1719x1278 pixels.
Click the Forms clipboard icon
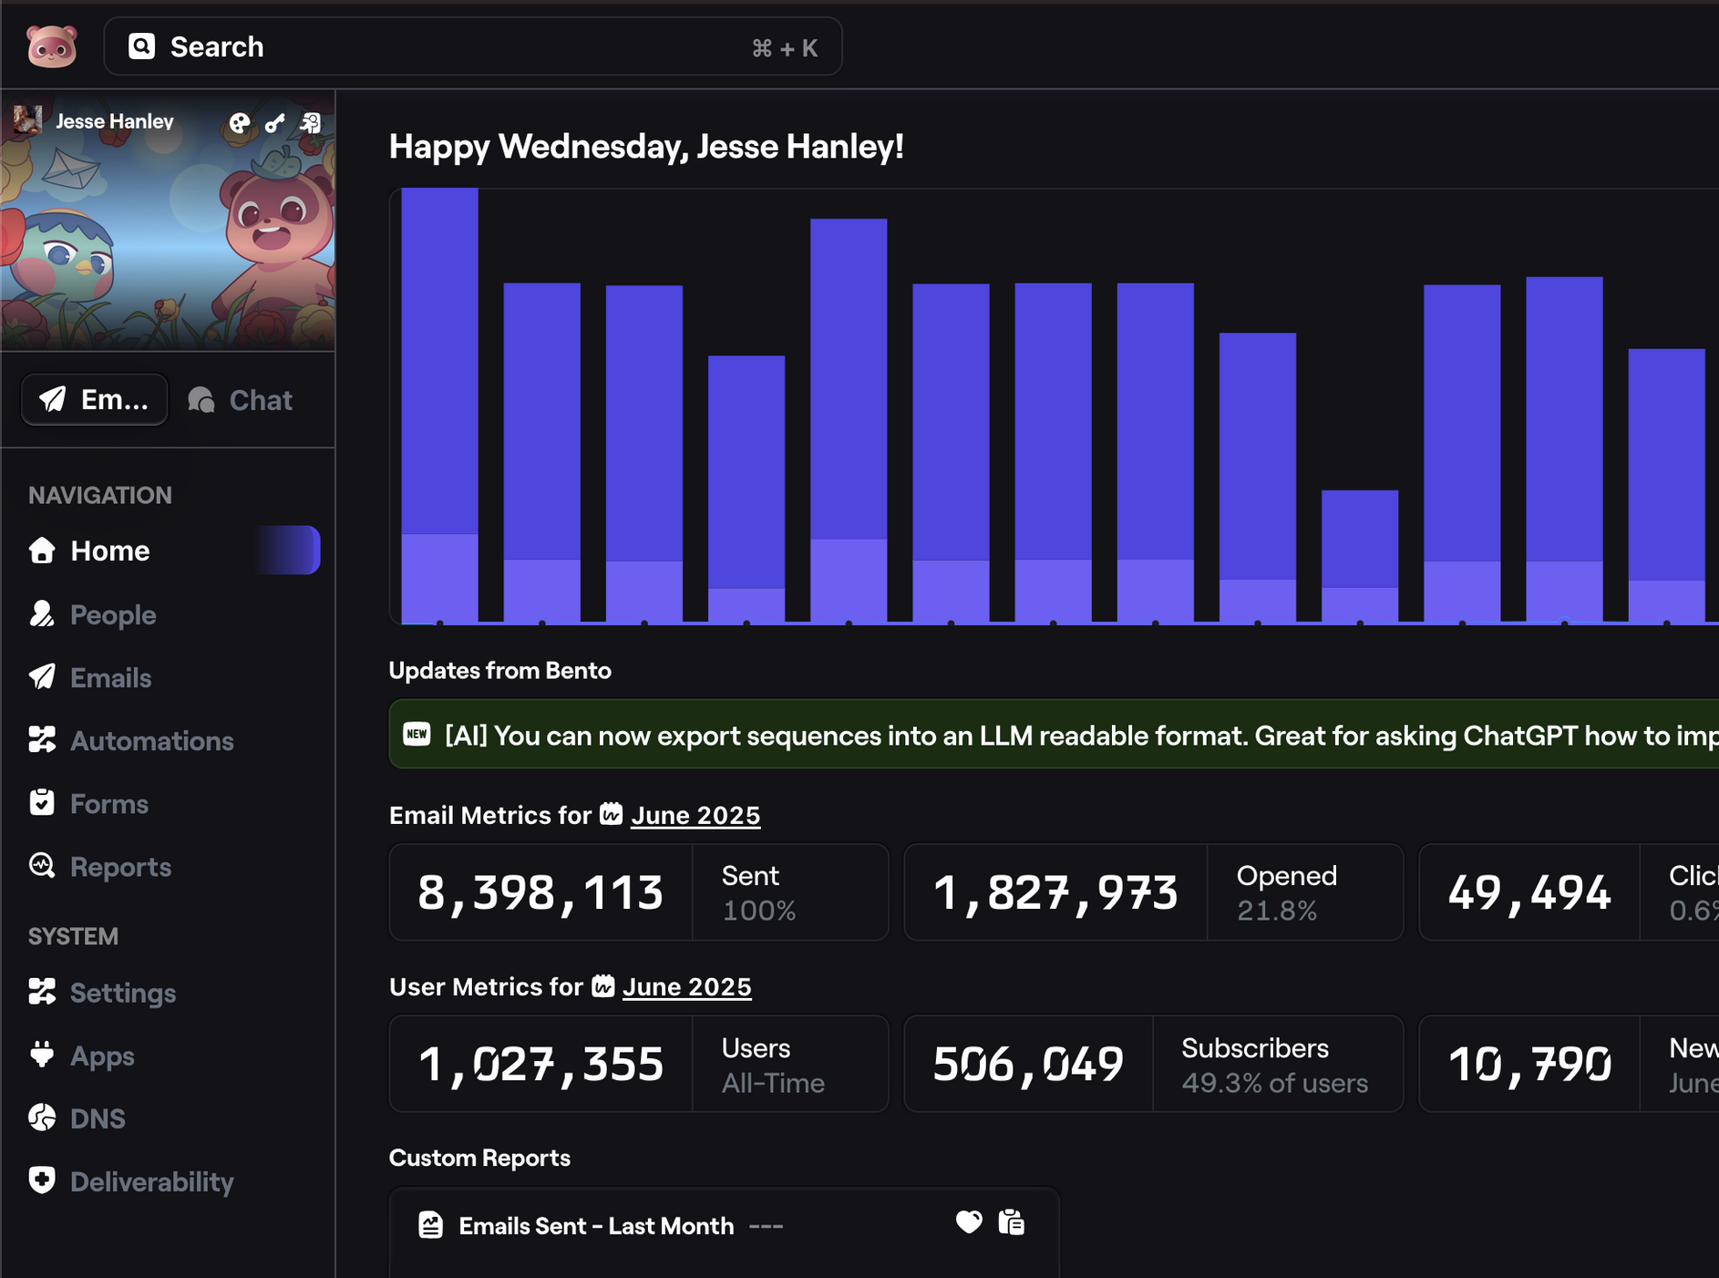(42, 802)
